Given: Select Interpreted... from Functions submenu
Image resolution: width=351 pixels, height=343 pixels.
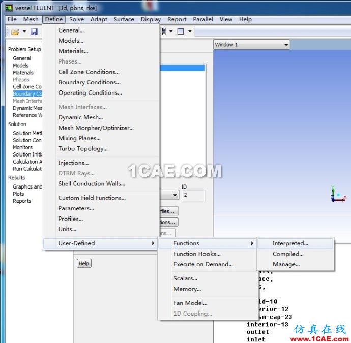Looking at the screenshot, I should (x=295, y=243).
